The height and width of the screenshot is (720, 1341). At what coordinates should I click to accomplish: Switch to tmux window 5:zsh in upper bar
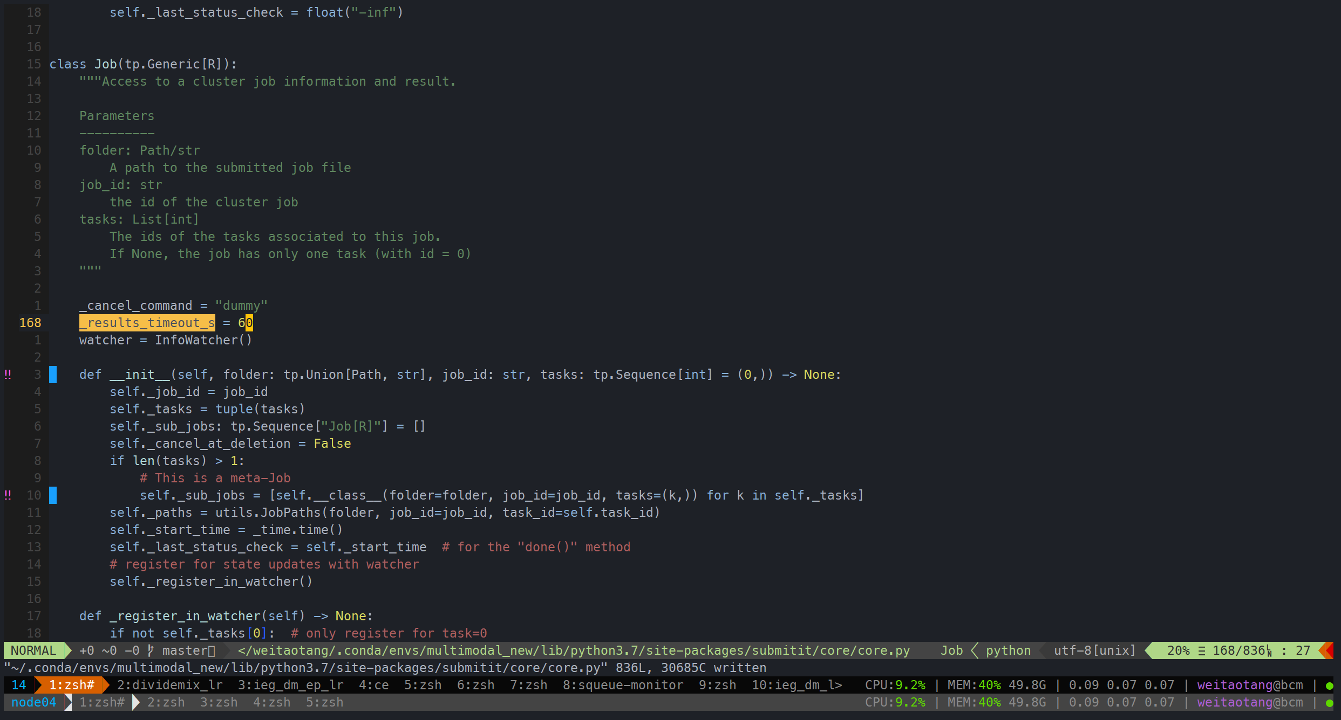(423, 685)
